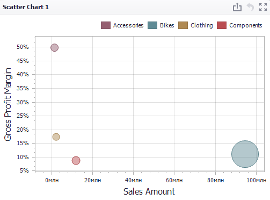Click the Gross Profit Margin axis title

[8, 105]
